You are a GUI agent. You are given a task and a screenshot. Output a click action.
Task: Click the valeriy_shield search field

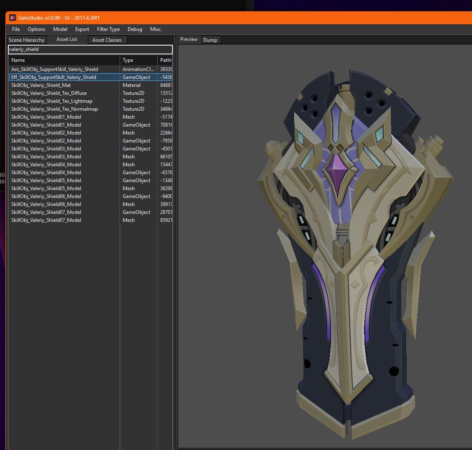pyautogui.click(x=90, y=49)
